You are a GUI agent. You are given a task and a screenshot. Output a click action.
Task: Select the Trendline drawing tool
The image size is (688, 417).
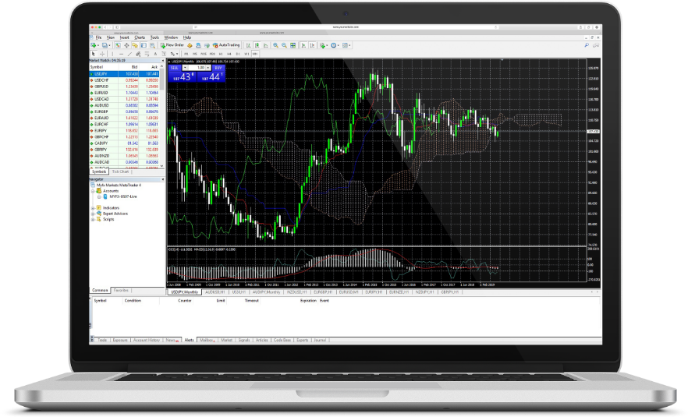pyautogui.click(x=129, y=54)
